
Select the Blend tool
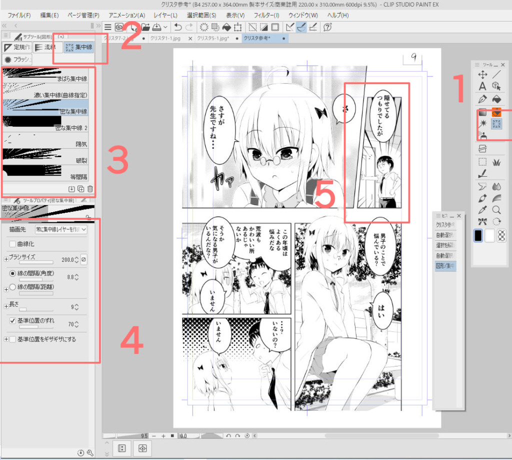tap(496, 187)
